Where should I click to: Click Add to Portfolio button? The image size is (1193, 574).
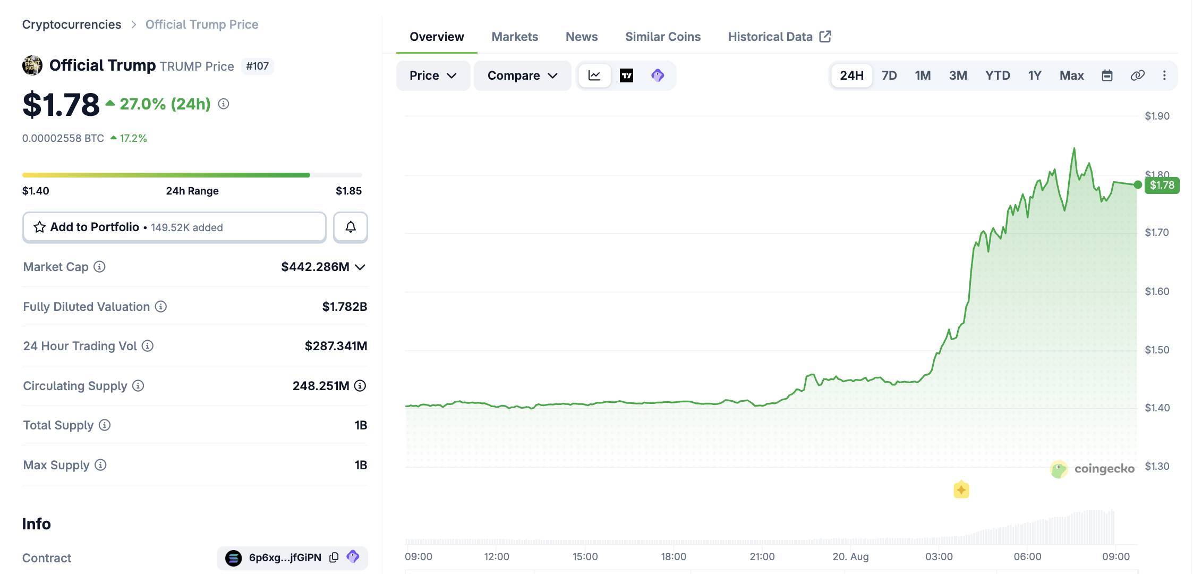(174, 227)
